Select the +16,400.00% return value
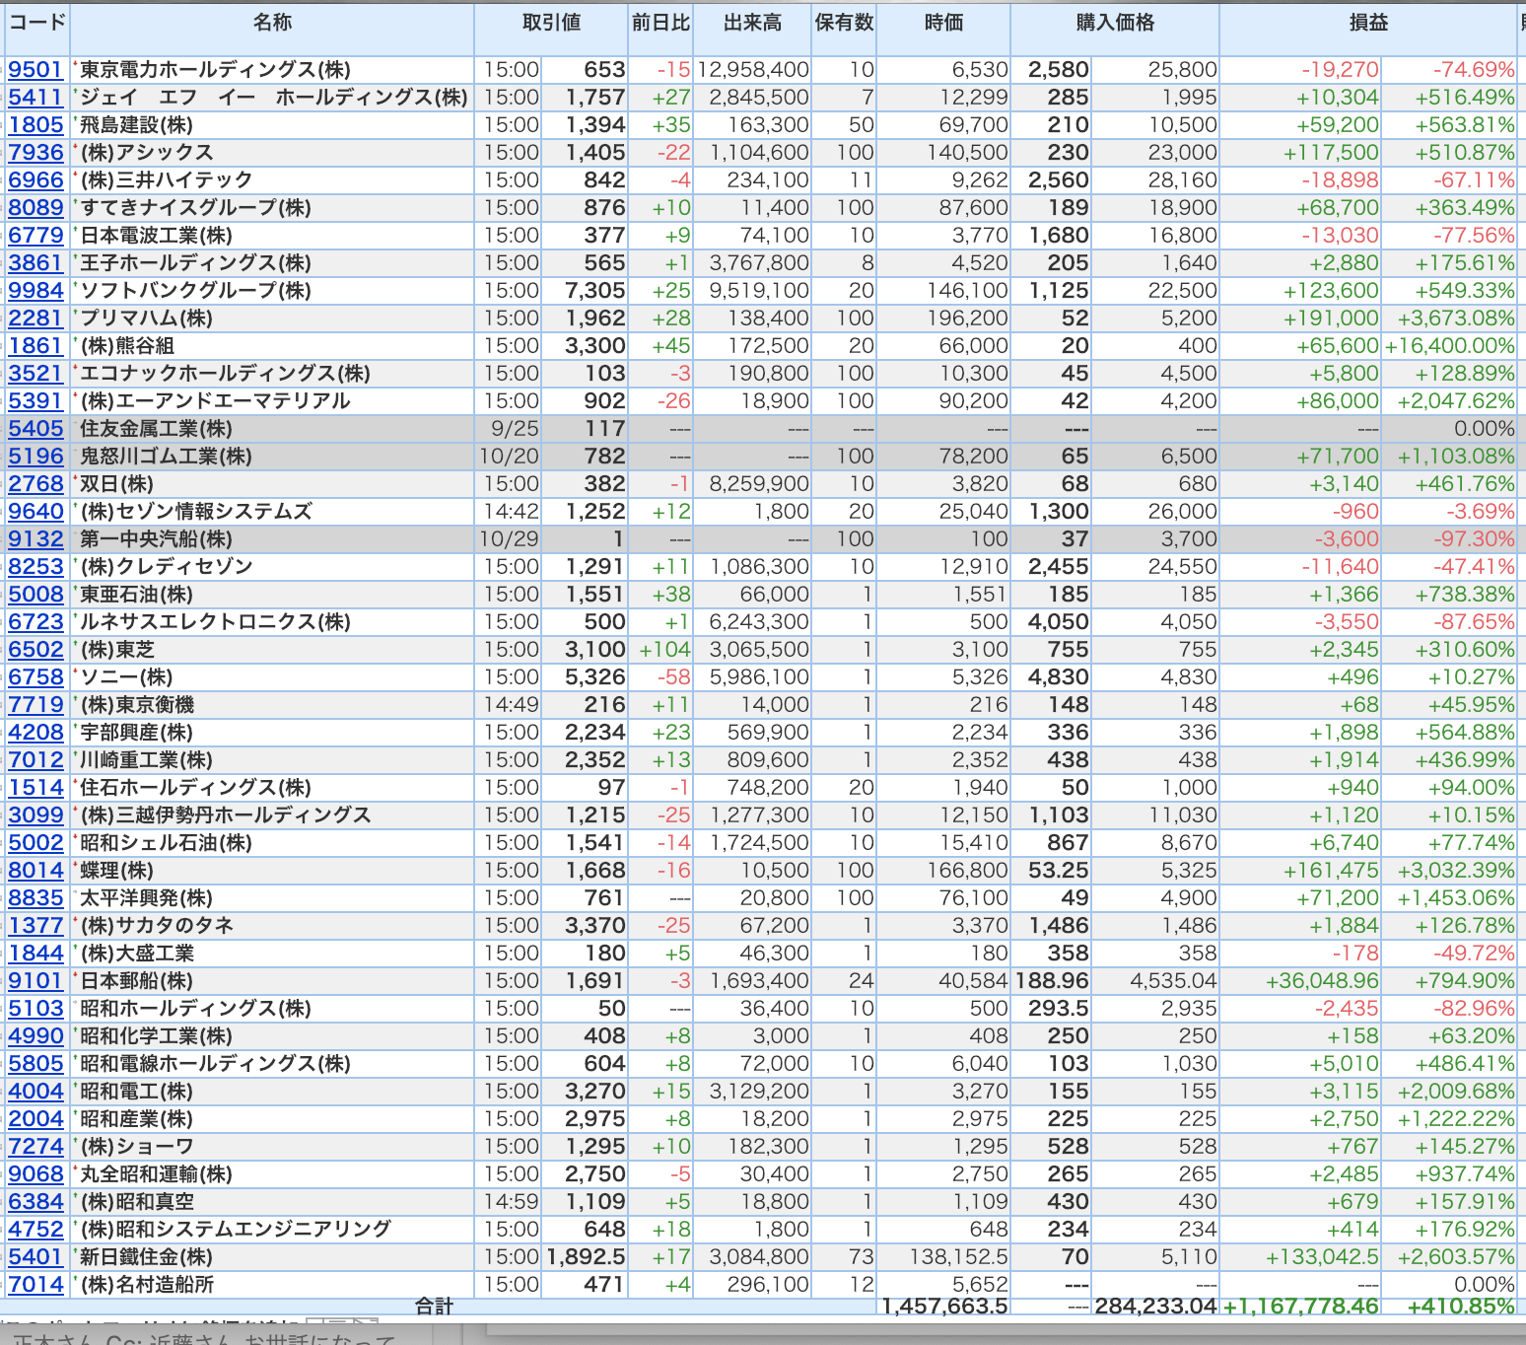This screenshot has width=1526, height=1345. pos(1449,346)
